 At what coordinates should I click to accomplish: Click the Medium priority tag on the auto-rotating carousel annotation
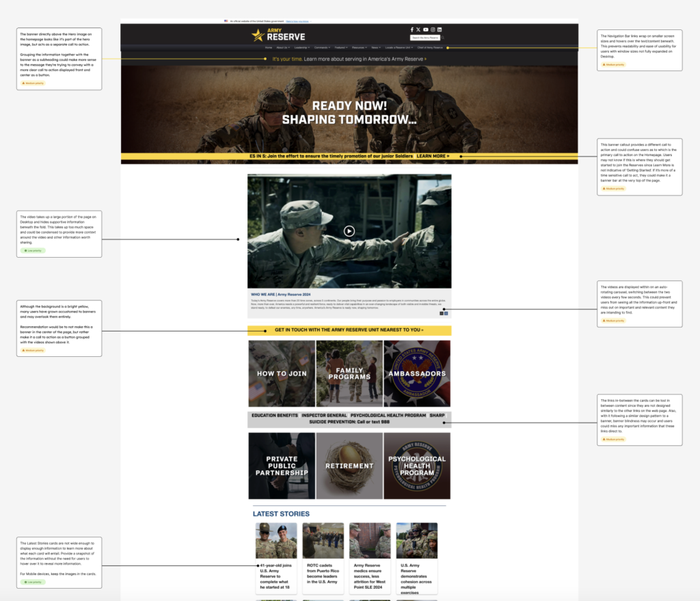click(x=613, y=321)
